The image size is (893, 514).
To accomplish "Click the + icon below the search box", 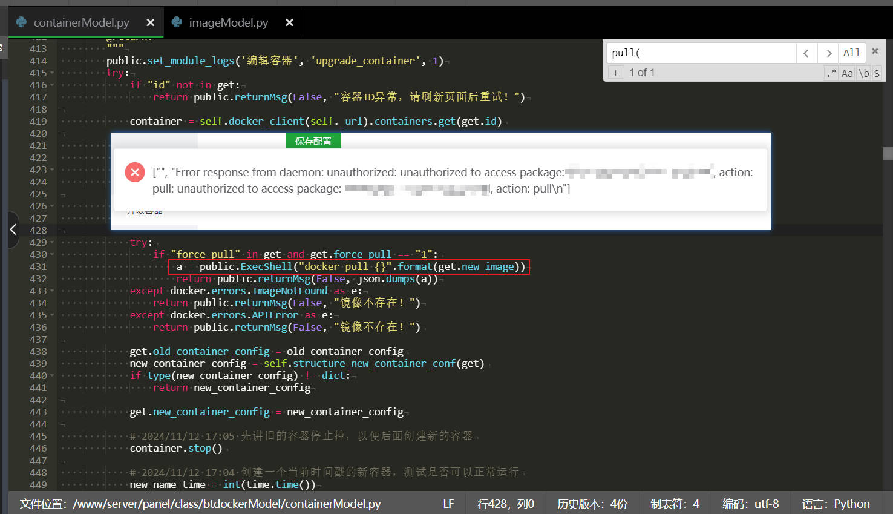I will (615, 72).
